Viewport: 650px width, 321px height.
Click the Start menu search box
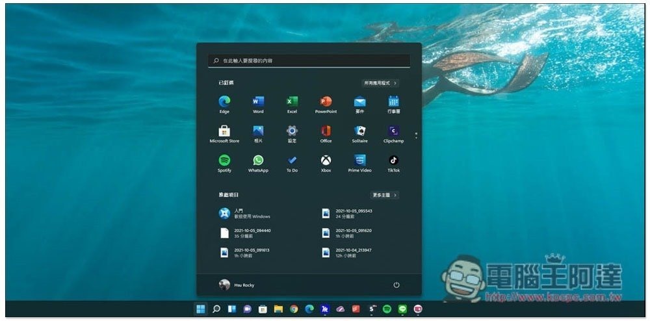[309, 60]
